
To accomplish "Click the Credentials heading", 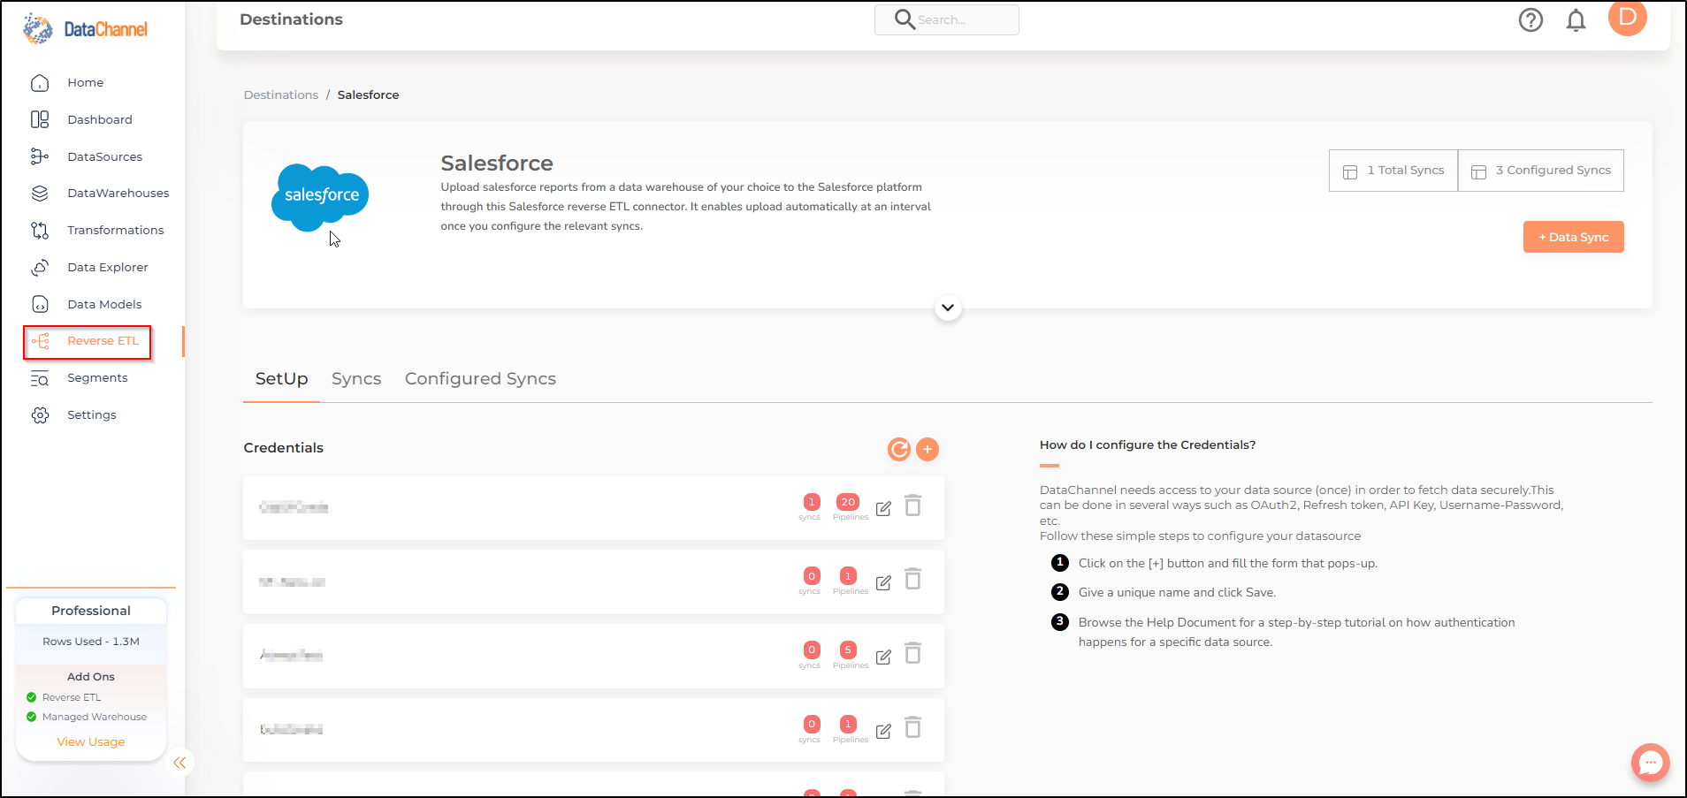I will [x=284, y=448].
